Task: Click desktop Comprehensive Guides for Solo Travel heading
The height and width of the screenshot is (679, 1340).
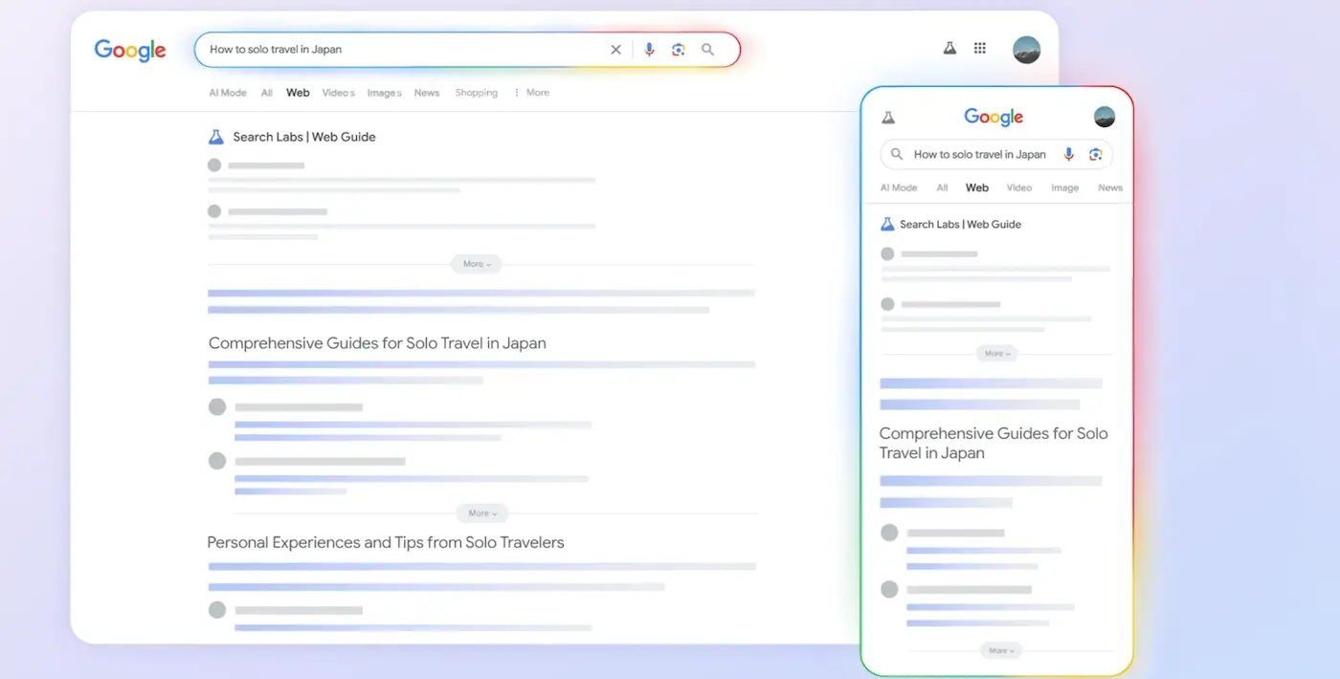Action: 377,343
